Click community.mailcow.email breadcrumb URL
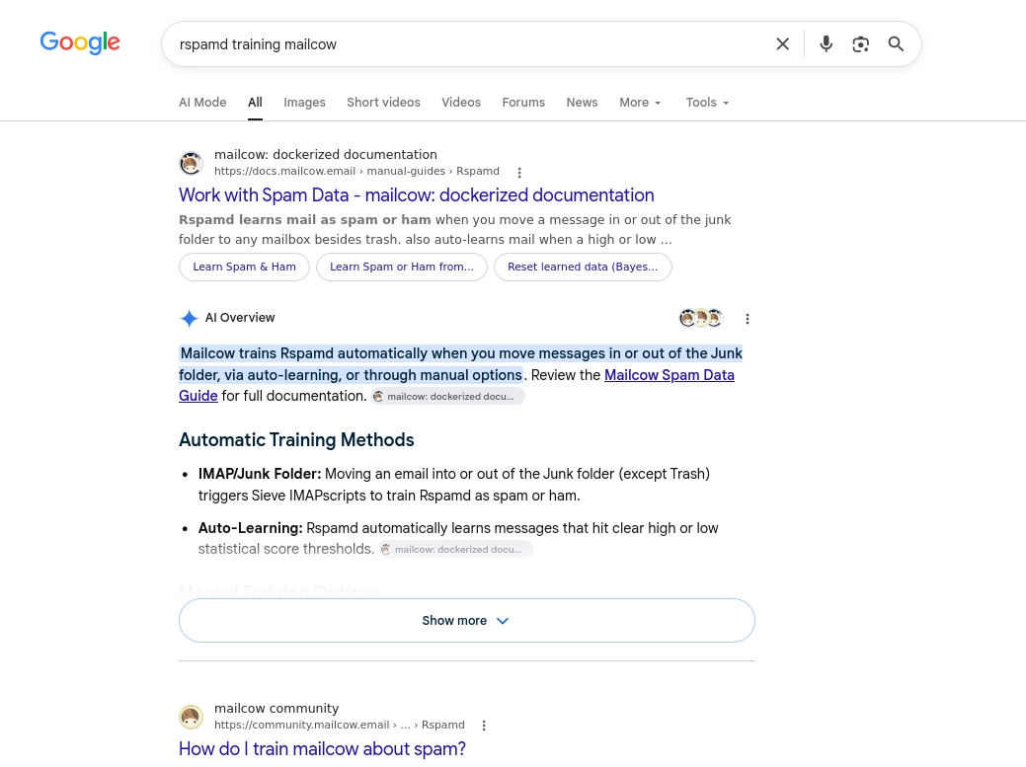 click(339, 726)
